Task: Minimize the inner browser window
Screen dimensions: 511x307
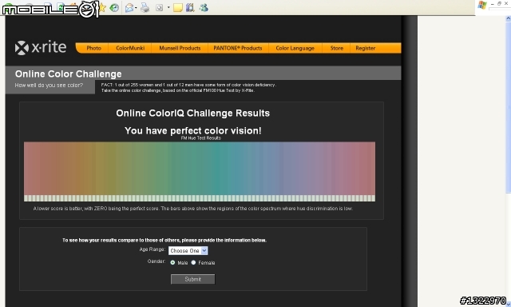Action: click(493, 3)
